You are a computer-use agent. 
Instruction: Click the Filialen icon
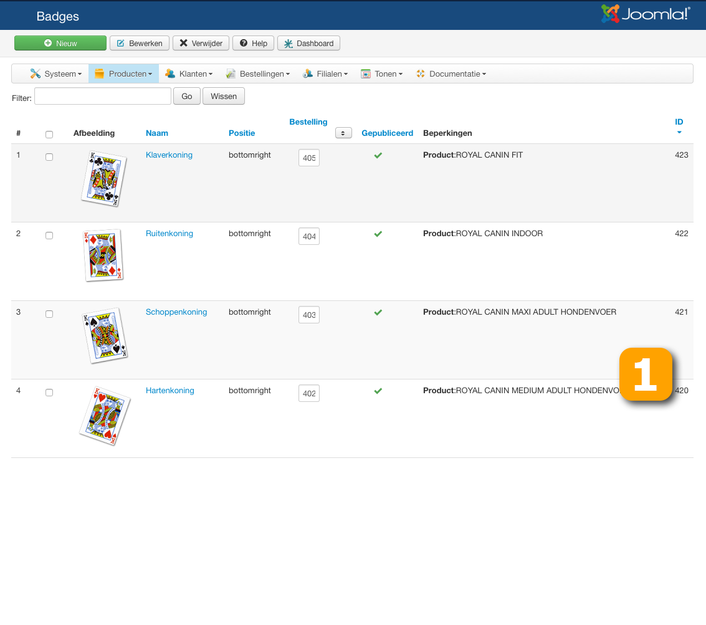[x=308, y=74]
